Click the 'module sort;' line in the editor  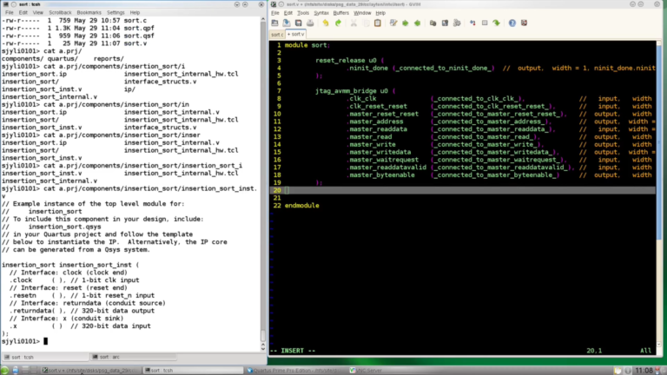tap(307, 45)
